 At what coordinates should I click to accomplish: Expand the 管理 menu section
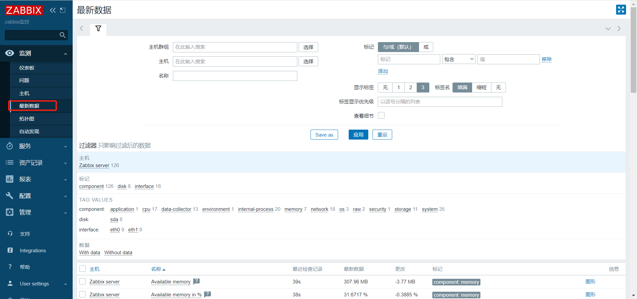pyautogui.click(x=65, y=213)
